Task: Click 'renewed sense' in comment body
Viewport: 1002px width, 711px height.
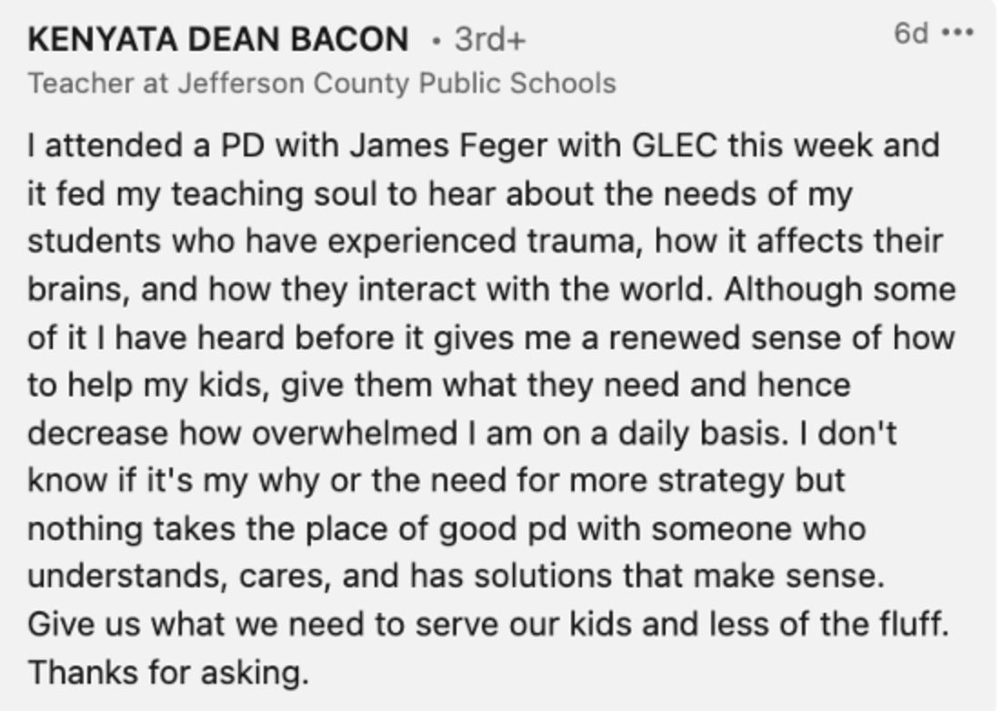Action: [x=725, y=338]
